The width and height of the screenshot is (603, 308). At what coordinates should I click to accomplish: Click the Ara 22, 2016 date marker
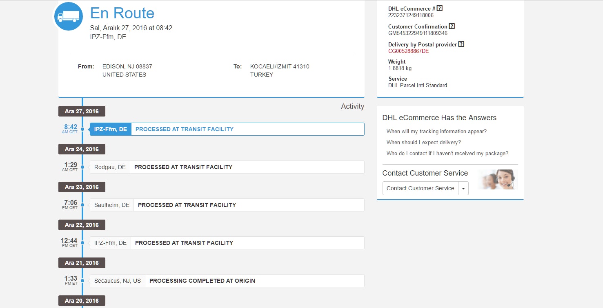(x=82, y=225)
